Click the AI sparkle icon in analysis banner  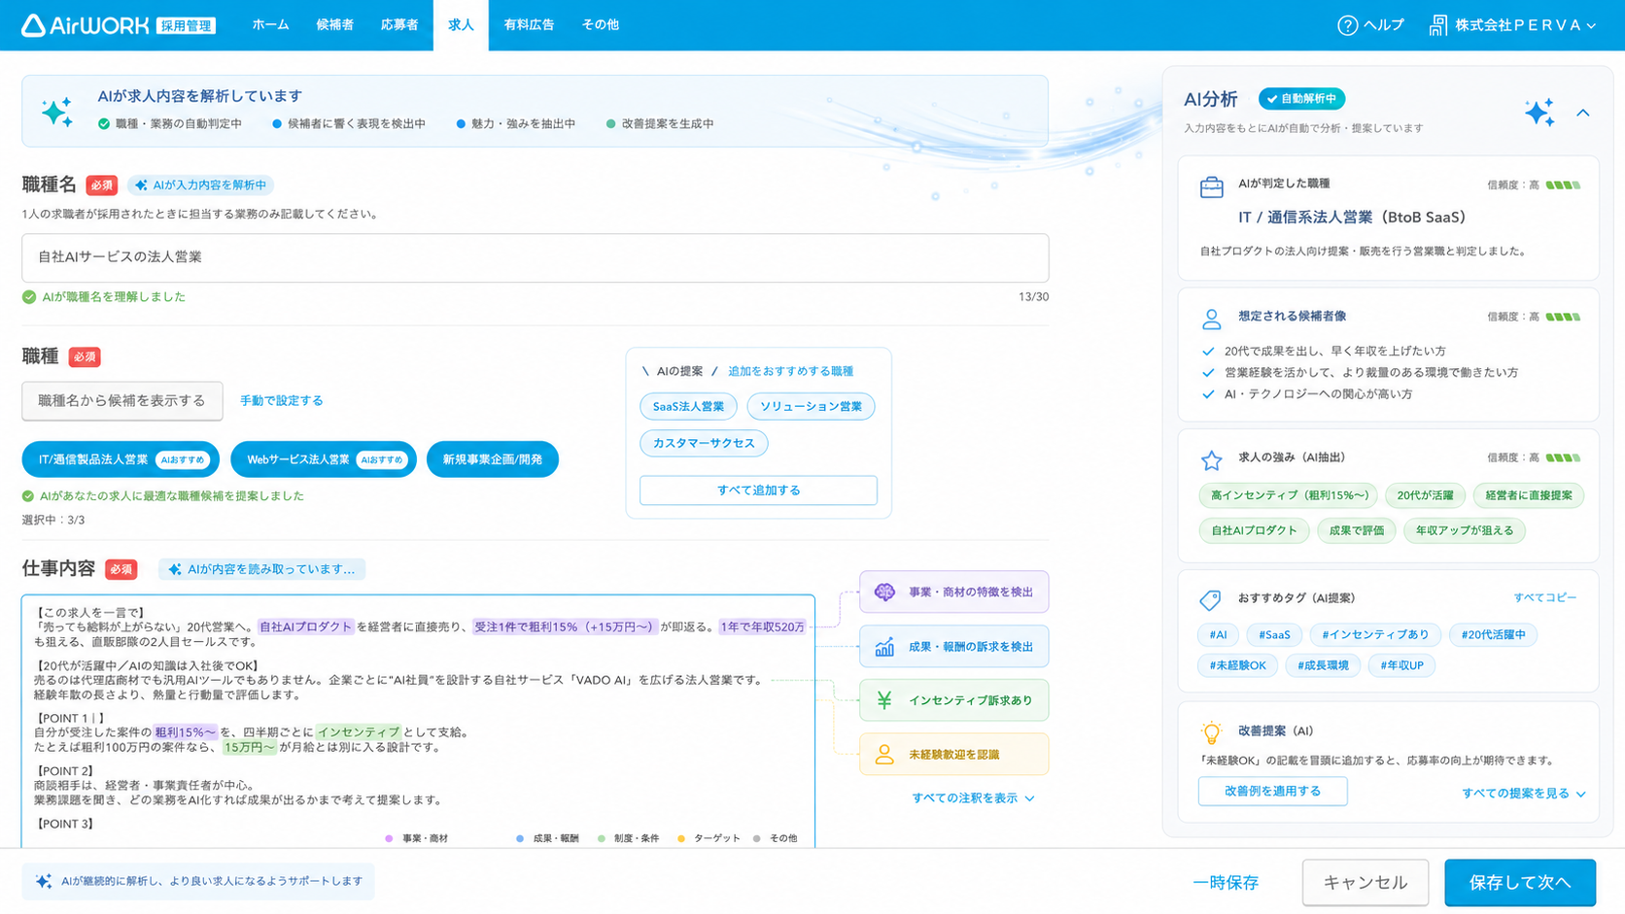(x=57, y=112)
